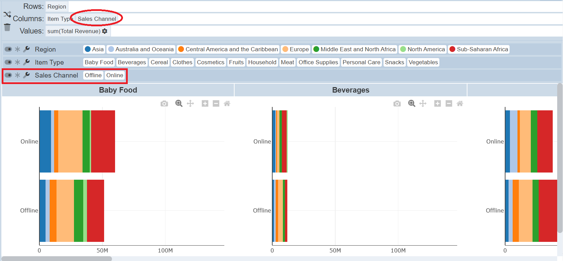Image resolution: width=563 pixels, height=261 pixels.
Task: Open wrench options for Sales Channel filter
Action: [x=26, y=75]
